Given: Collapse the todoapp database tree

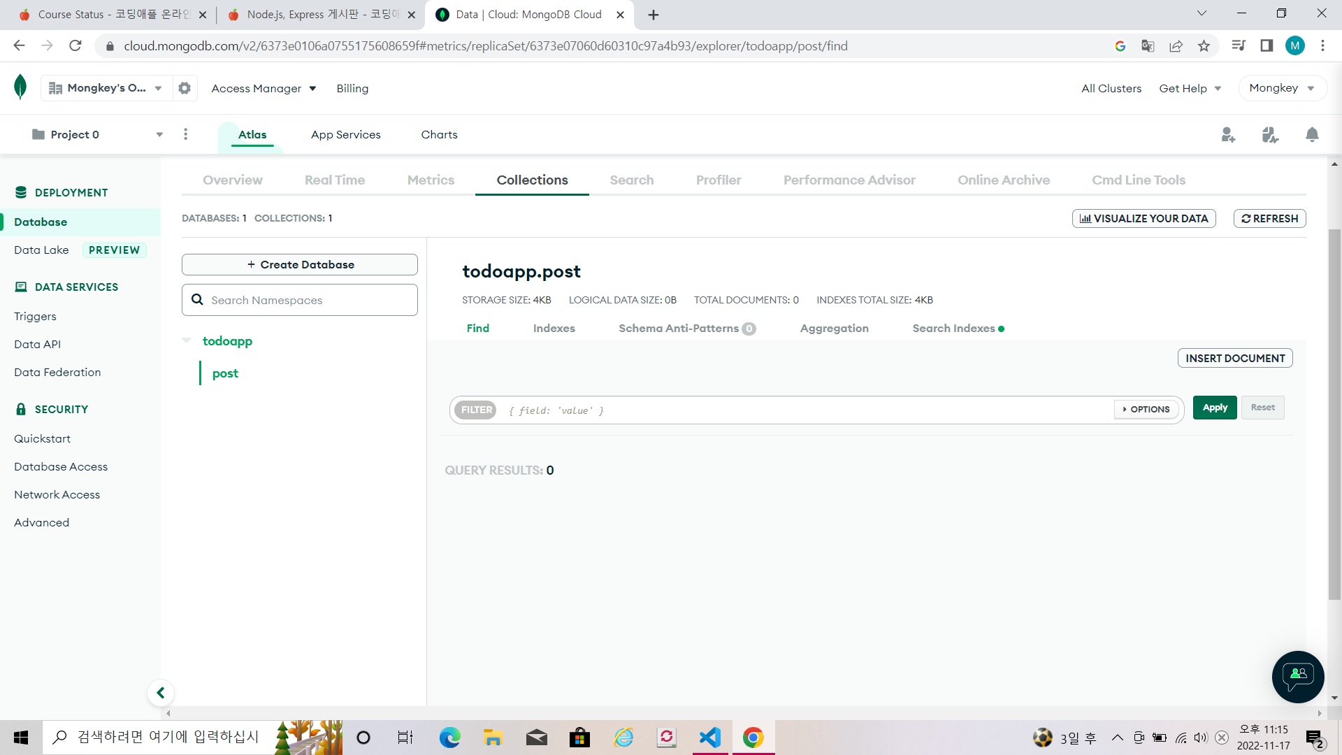Looking at the screenshot, I should coord(187,340).
